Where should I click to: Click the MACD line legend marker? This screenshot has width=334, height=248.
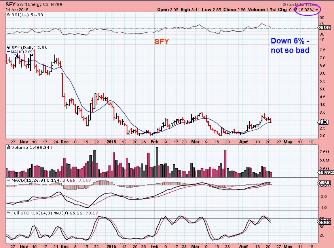9,180
